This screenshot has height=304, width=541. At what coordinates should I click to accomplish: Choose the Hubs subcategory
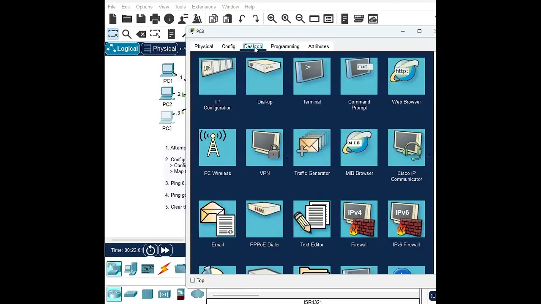(x=148, y=294)
